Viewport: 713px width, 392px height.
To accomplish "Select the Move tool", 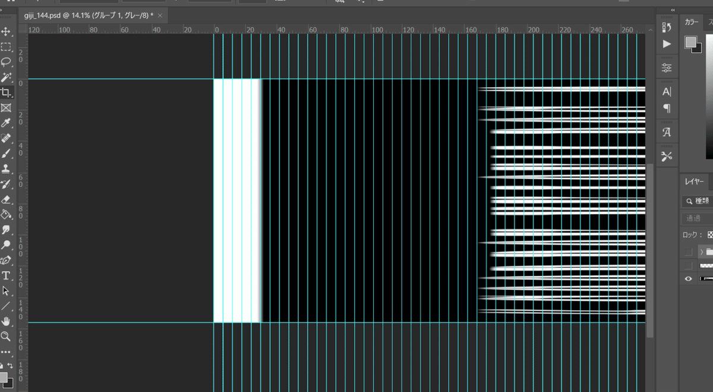I will tap(6, 31).
